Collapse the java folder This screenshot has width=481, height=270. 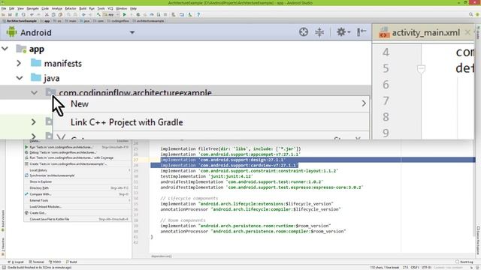click(x=20, y=78)
